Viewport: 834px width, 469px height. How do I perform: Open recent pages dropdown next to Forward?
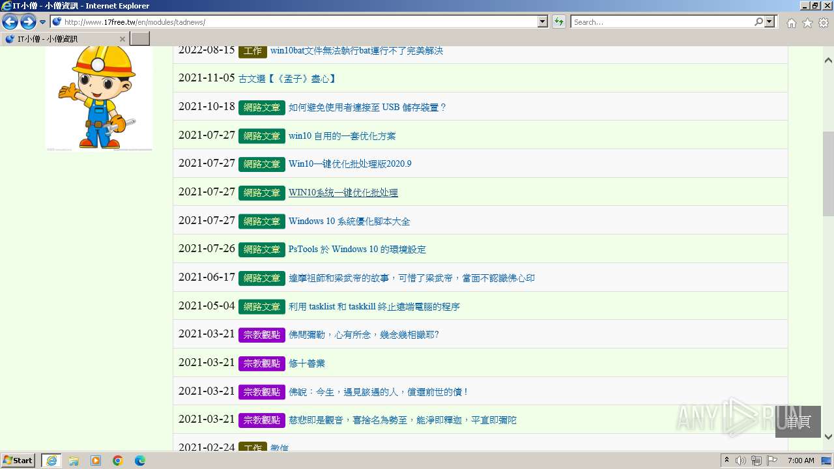(x=42, y=22)
